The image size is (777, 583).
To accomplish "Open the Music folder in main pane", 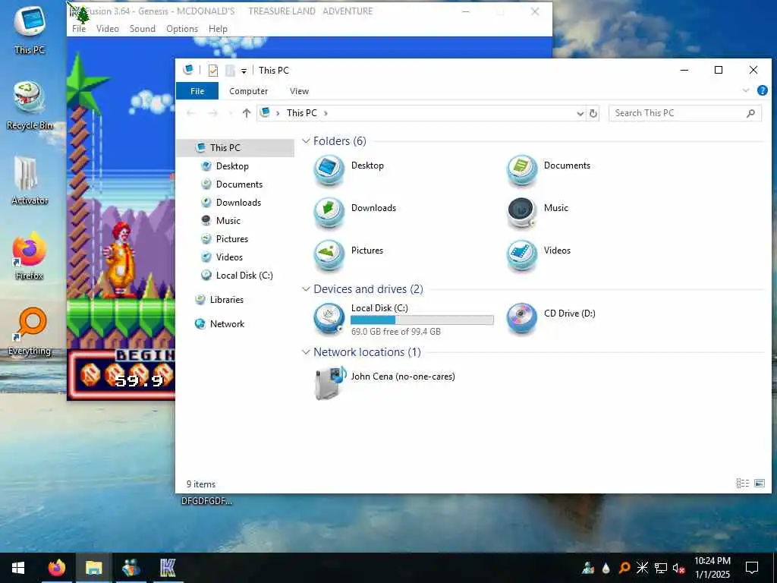I will (x=522, y=213).
